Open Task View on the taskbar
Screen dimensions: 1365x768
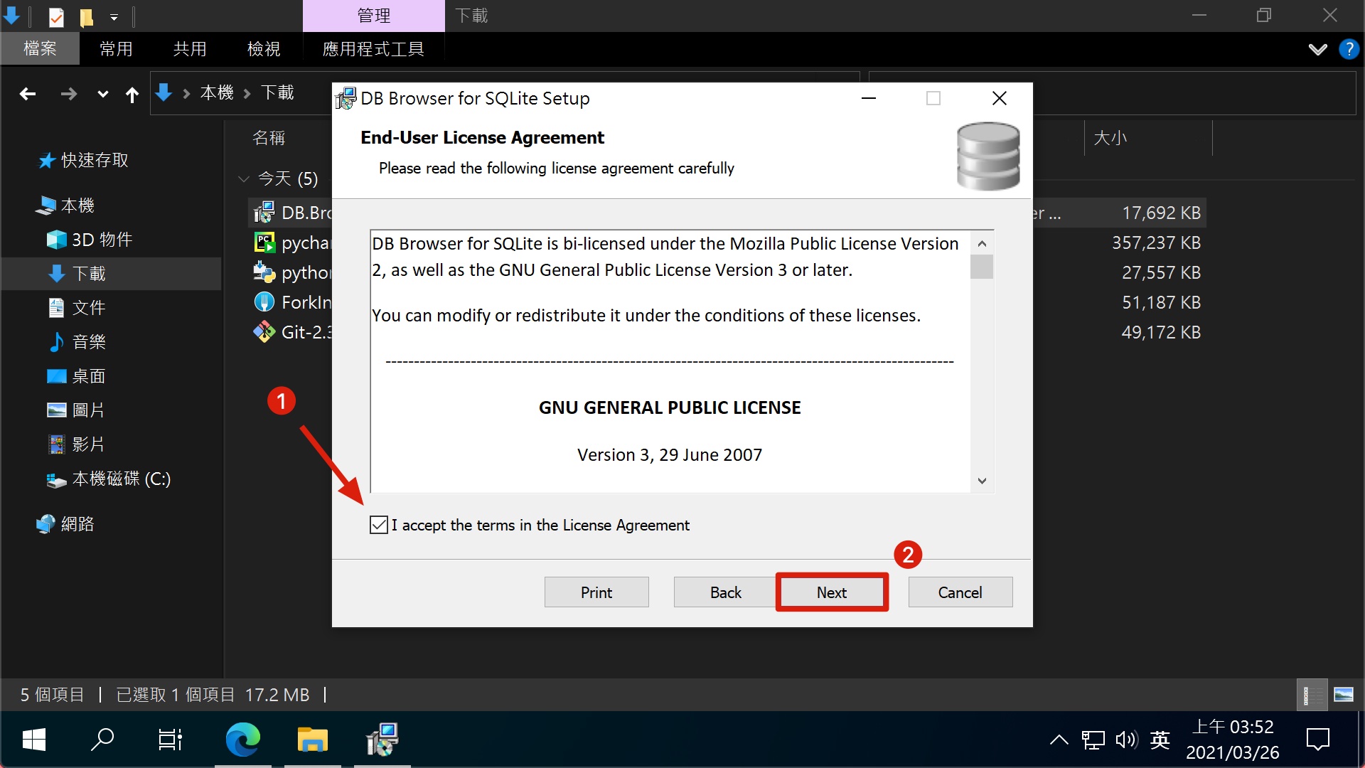click(x=171, y=740)
